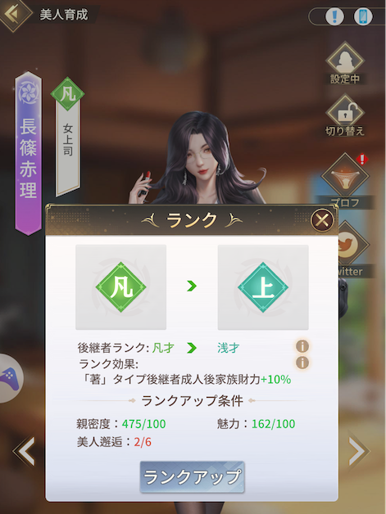Go back using the top-left arrow icon
Screen dimensions: 386x514
[14, 14]
